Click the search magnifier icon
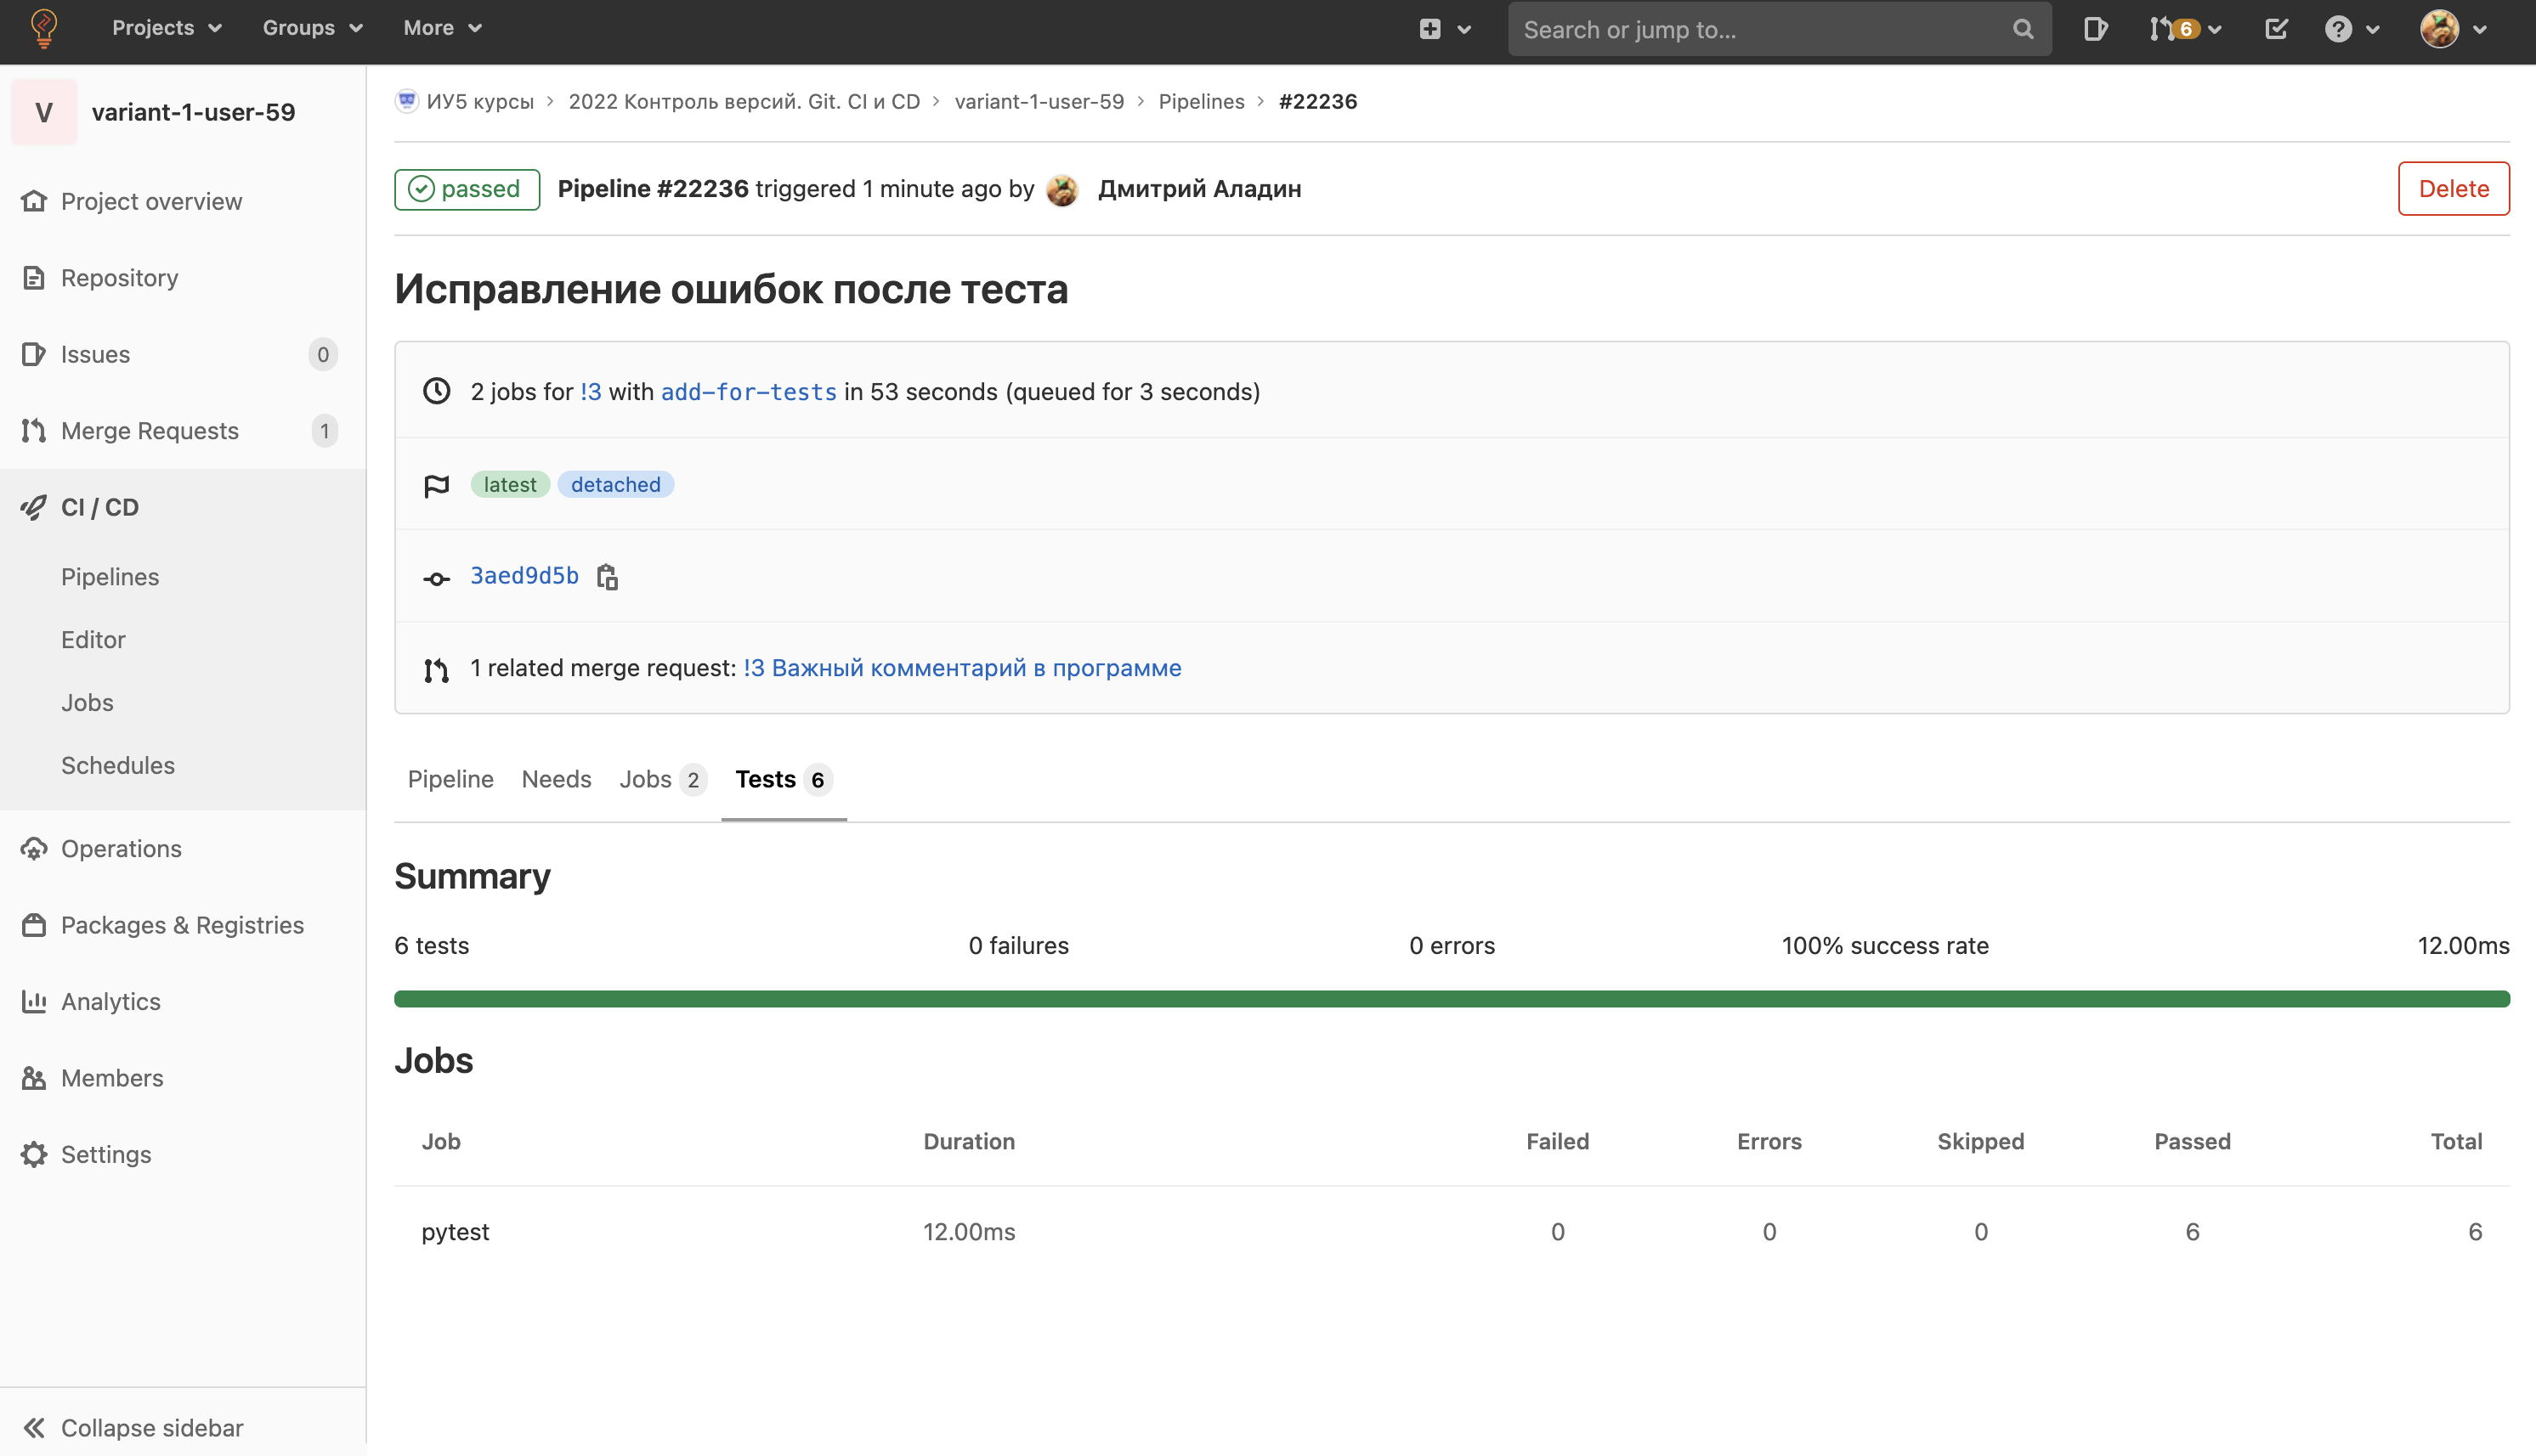This screenshot has height=1456, width=2536. 2023,29
